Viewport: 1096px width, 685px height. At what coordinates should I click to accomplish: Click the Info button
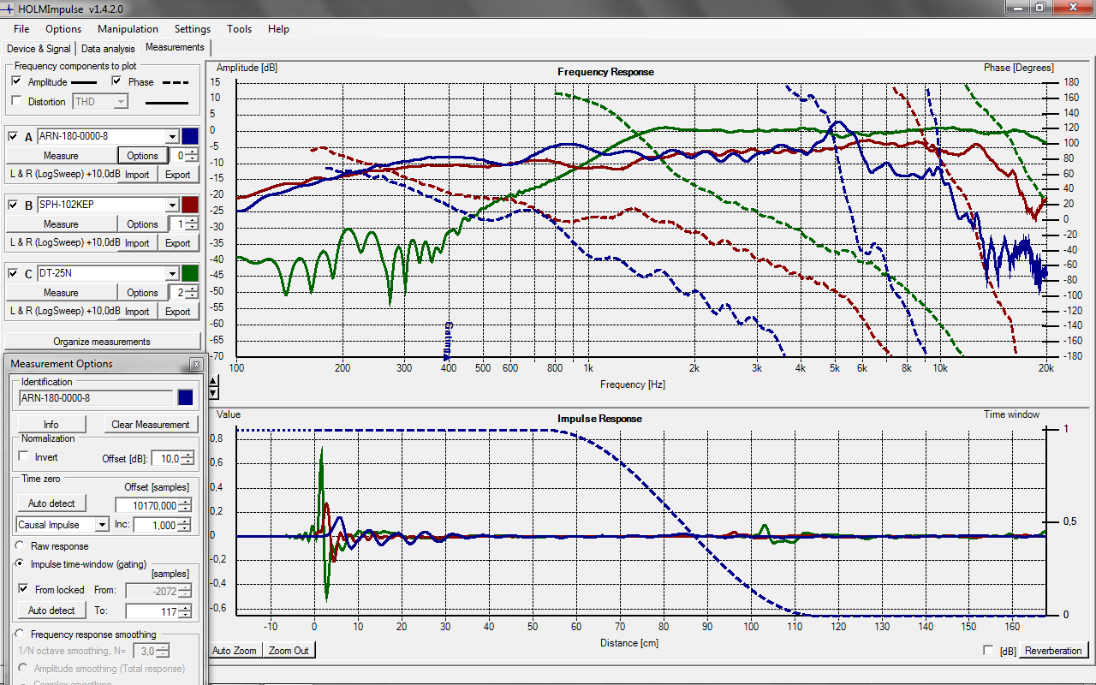51,425
